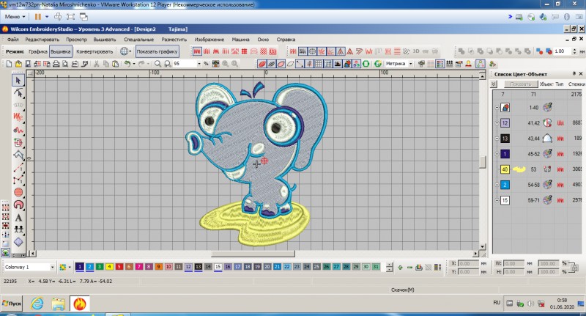The height and width of the screenshot is (316, 586).
Task: Toggle the bitmap image display icon
Action: point(338,64)
